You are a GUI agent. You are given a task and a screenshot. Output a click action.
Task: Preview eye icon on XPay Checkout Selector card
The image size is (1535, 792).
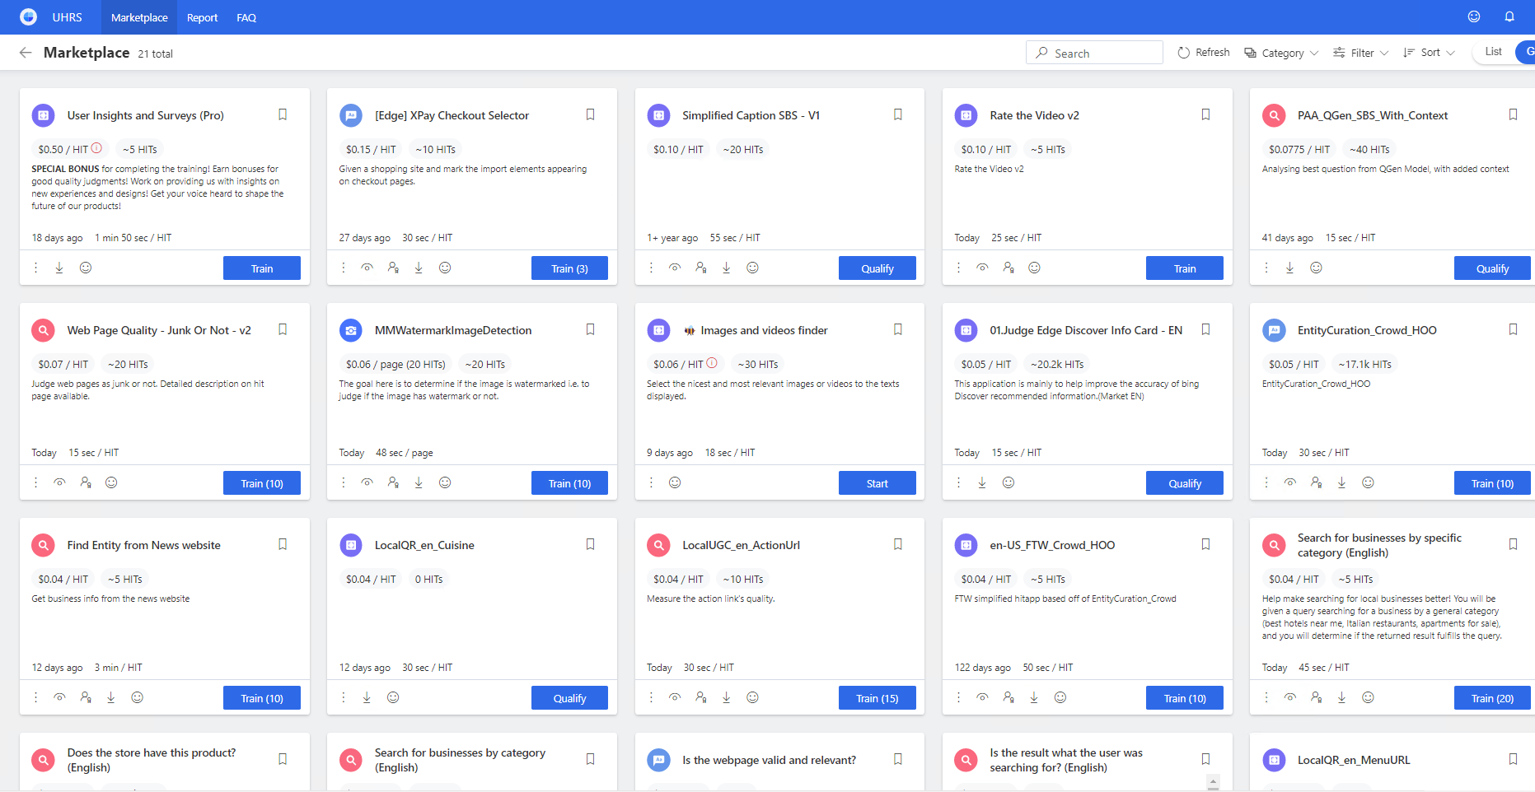coord(367,268)
